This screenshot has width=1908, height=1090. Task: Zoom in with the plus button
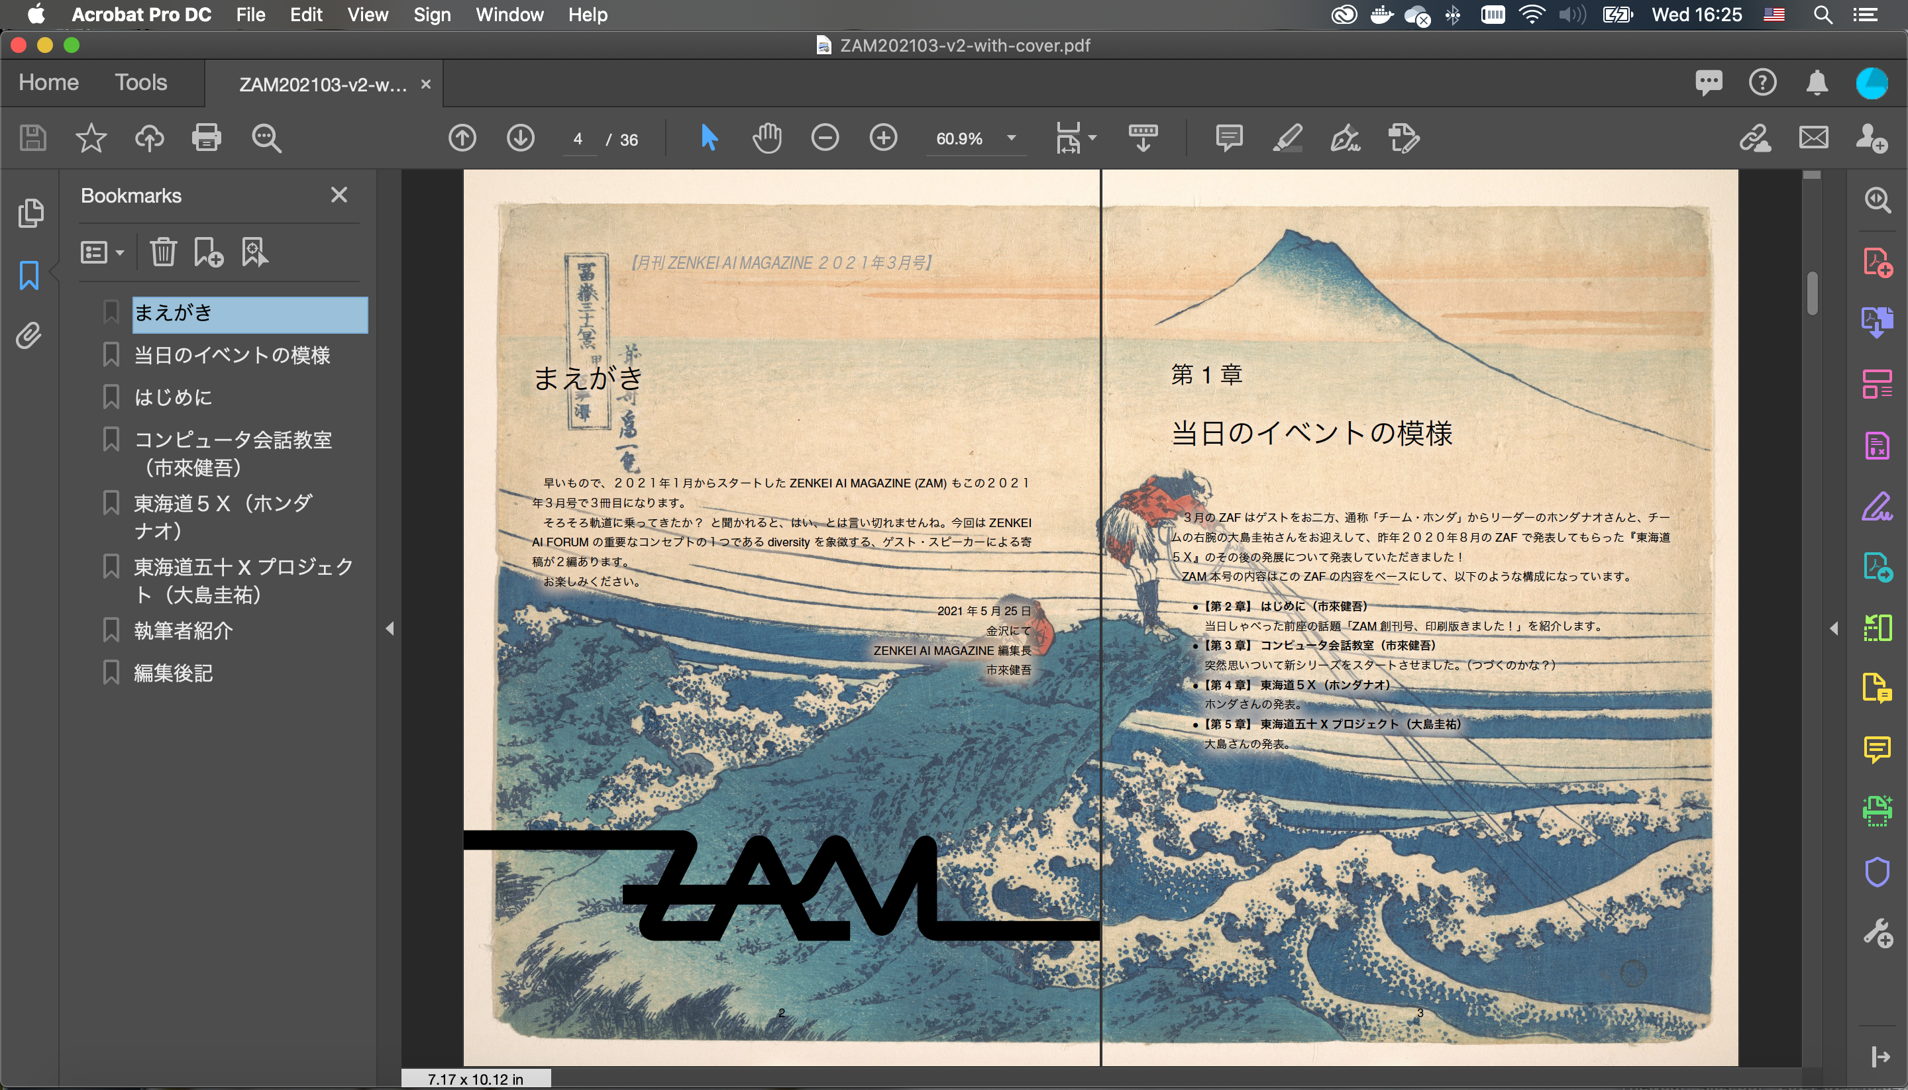[x=884, y=138]
